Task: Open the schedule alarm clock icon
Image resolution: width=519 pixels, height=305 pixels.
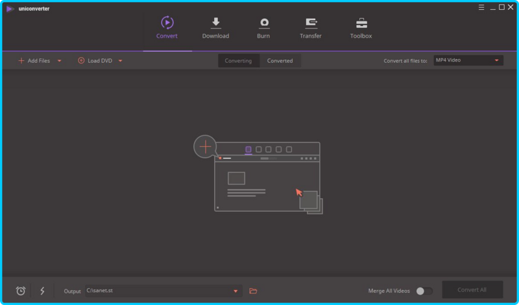Action: click(21, 291)
